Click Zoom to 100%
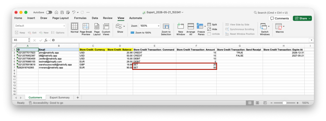 [141, 33]
